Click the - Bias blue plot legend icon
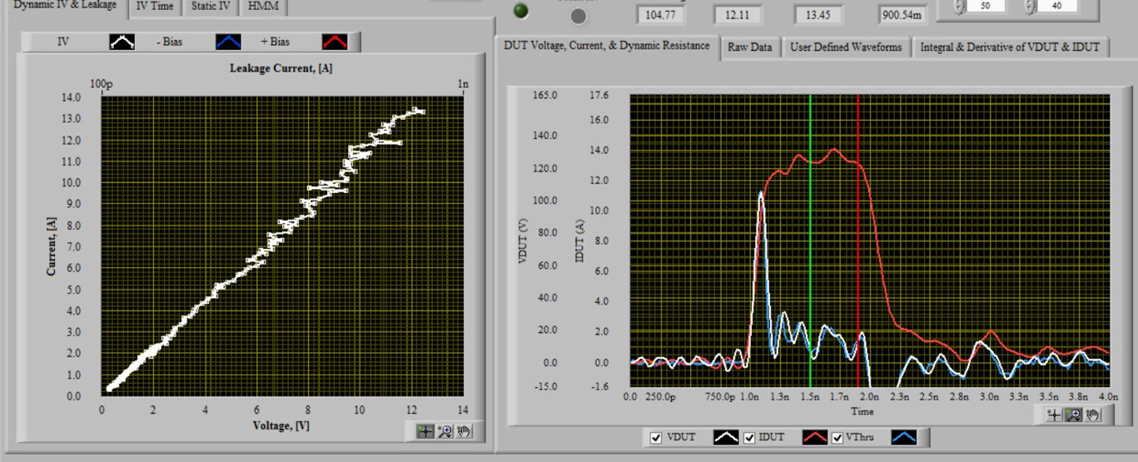The width and height of the screenshot is (1138, 462). click(228, 42)
